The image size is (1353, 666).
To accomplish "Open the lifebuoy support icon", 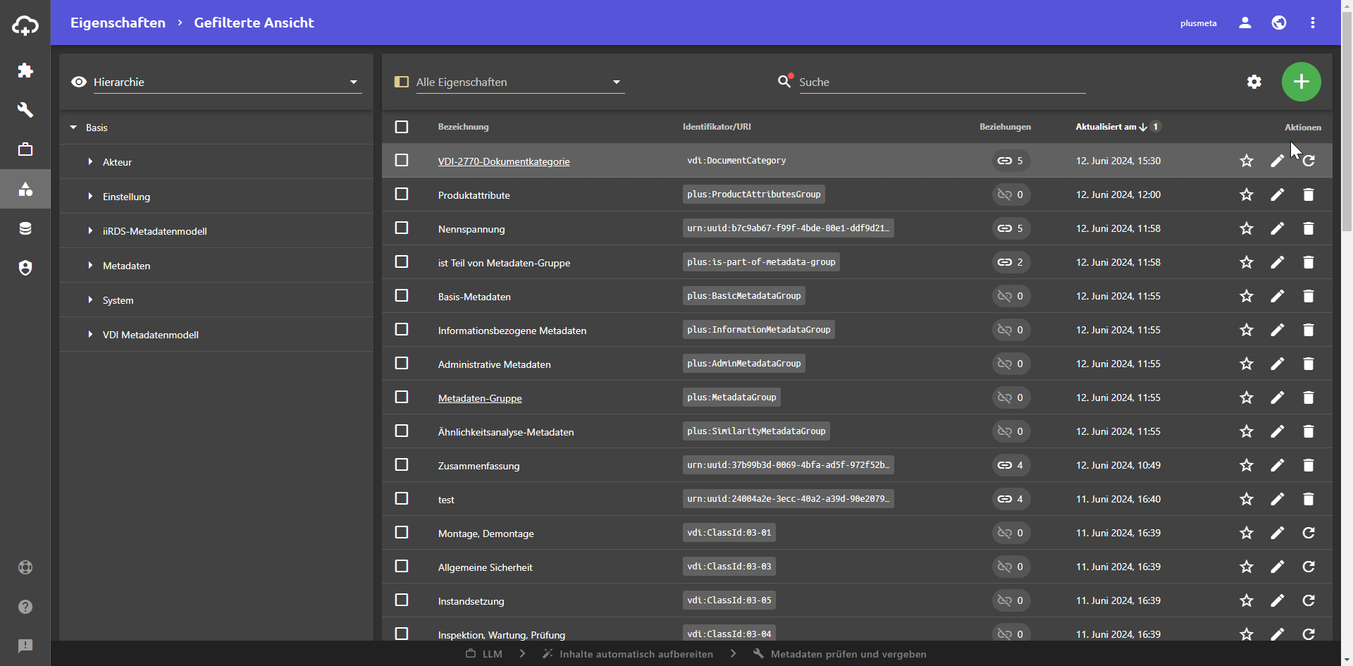I will [25, 567].
